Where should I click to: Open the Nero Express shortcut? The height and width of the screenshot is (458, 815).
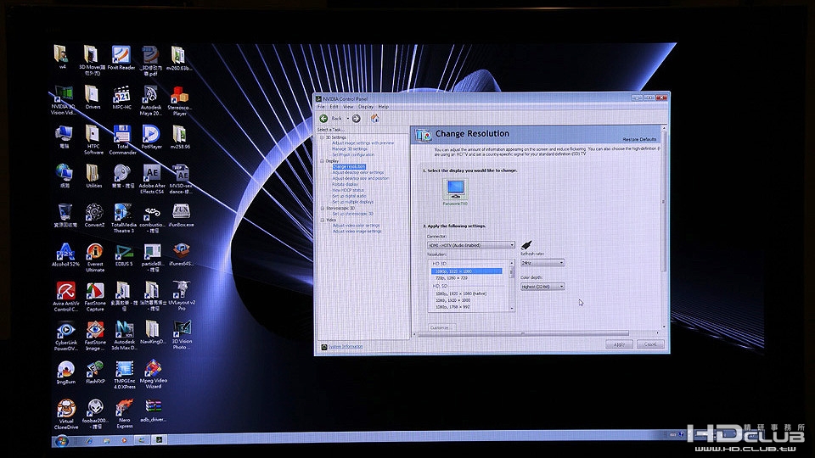(x=124, y=415)
